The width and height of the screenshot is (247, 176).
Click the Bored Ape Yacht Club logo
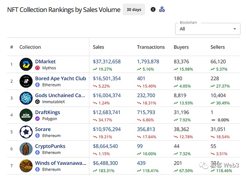tap(26, 81)
